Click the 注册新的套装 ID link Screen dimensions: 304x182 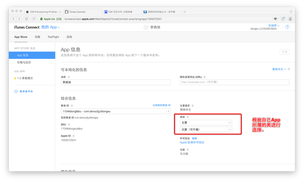162,106
